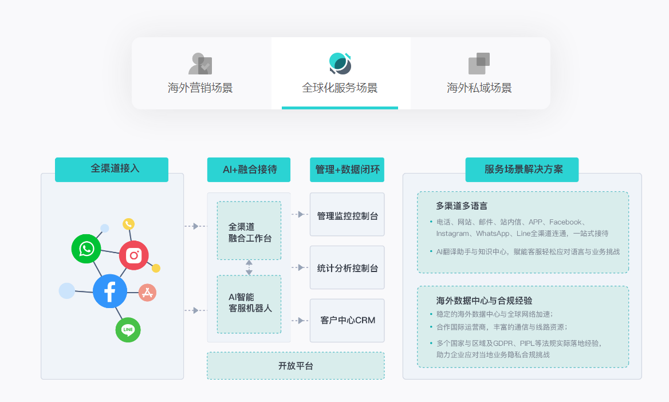Click the arrow pointing to 统计分析控制台

(x=300, y=267)
